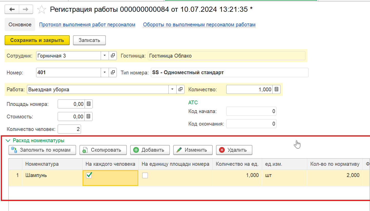Click the forward navigation arrow

click(26, 9)
